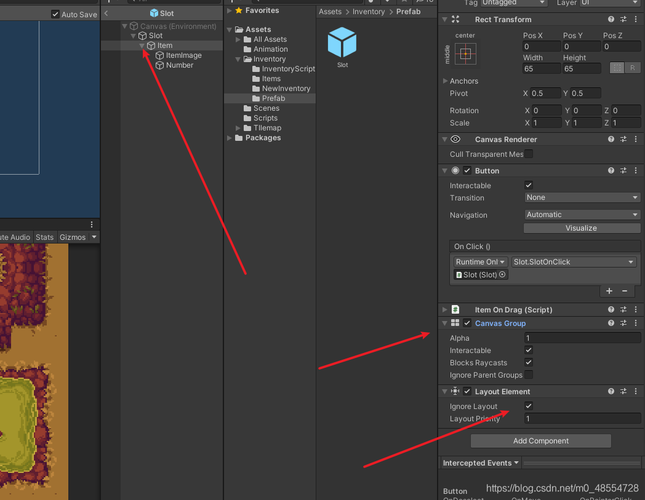Toggle Button Interactable checkbox
This screenshot has width=645, height=500.
coord(529,186)
